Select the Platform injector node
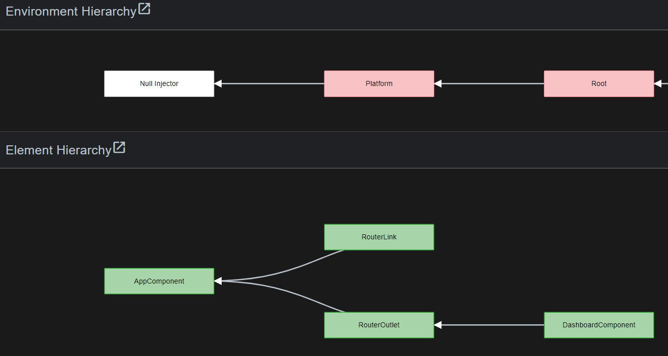The image size is (668, 356). (x=379, y=83)
